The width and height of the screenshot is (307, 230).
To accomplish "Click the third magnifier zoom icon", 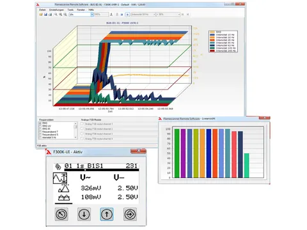I will point(65,15).
